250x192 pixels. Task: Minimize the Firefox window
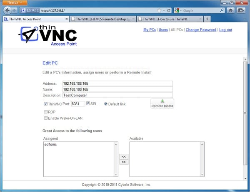tap(225, 3)
